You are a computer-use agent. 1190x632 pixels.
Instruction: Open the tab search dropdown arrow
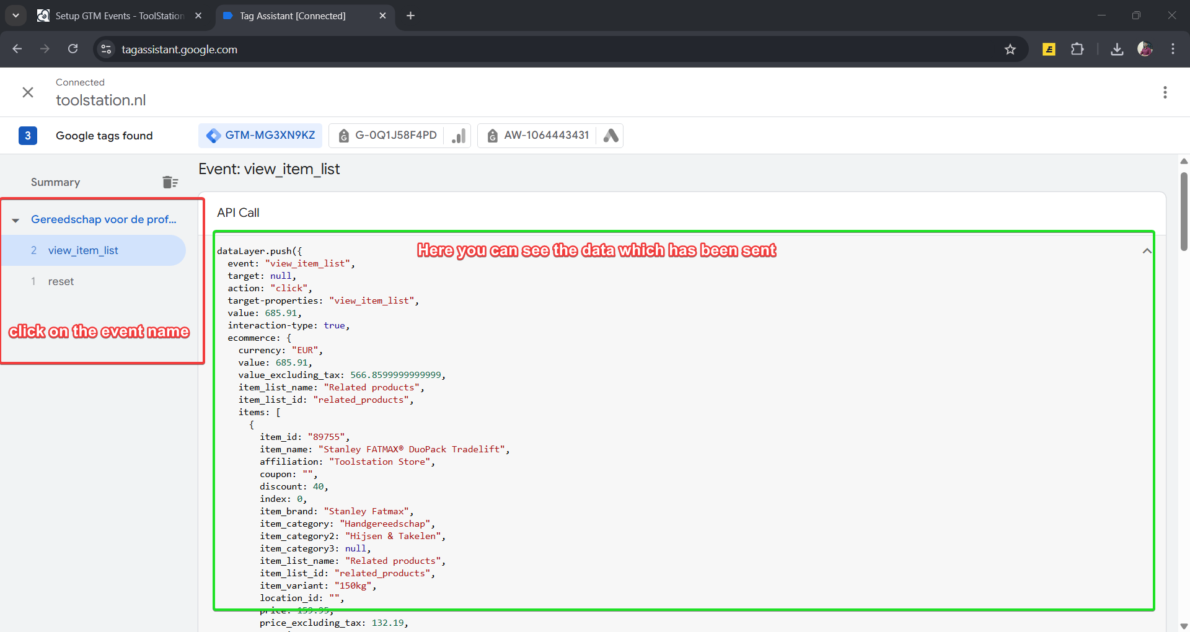pyautogui.click(x=15, y=15)
